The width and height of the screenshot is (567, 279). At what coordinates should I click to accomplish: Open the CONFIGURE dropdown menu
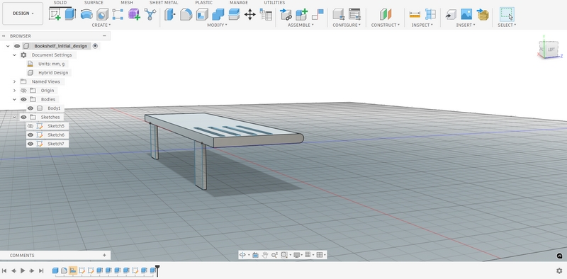[347, 25]
